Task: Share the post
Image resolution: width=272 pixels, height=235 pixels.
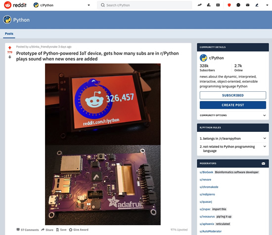Action: tap(47, 230)
